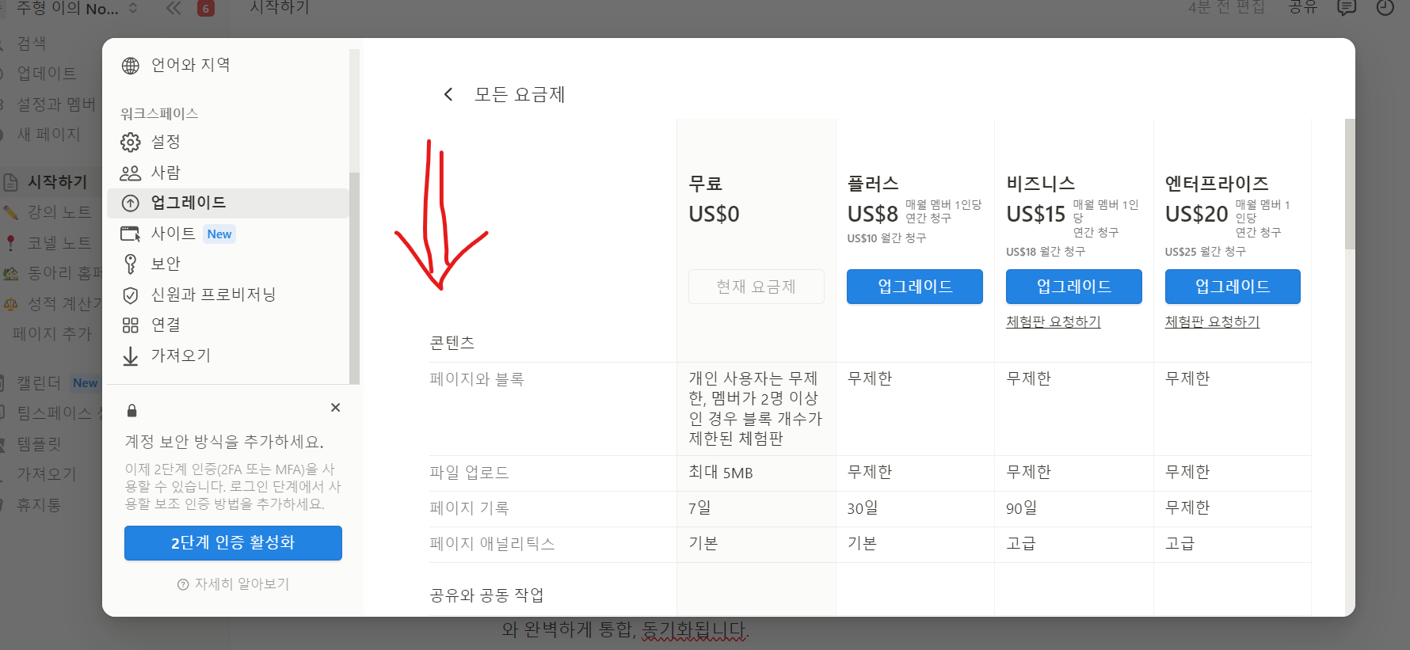The height and width of the screenshot is (650, 1410).
Task: Click the plan table vertical scrollbar
Action: coord(1350,184)
